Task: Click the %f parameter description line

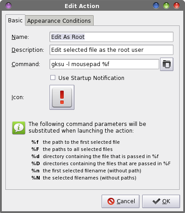Action: click(x=75, y=142)
